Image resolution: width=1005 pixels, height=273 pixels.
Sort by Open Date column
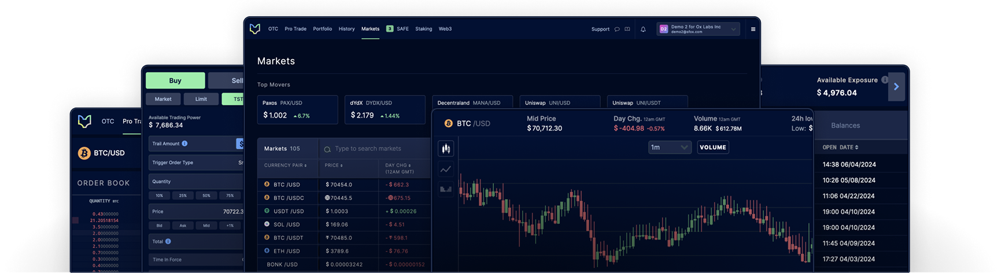(x=840, y=147)
